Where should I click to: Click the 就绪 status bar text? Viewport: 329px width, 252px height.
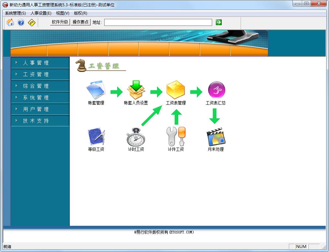(7, 247)
